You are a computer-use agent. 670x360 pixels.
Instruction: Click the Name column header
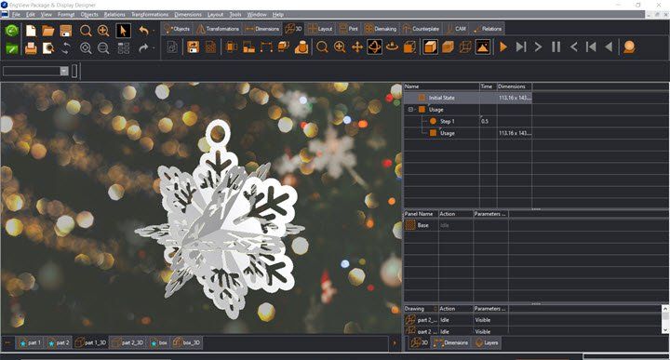[441, 87]
